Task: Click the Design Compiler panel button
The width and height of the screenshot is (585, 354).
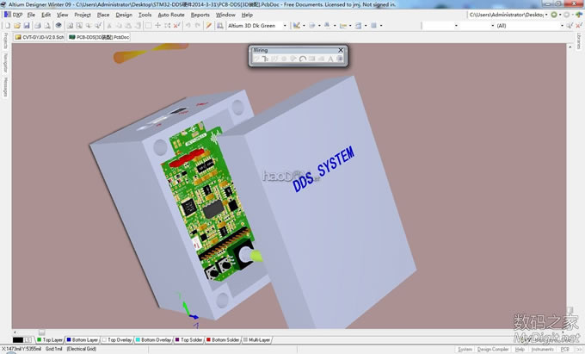Action: [496, 350]
